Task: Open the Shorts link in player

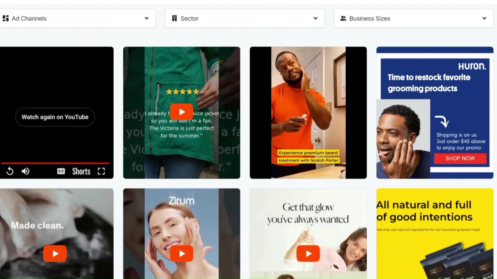Action: point(81,171)
